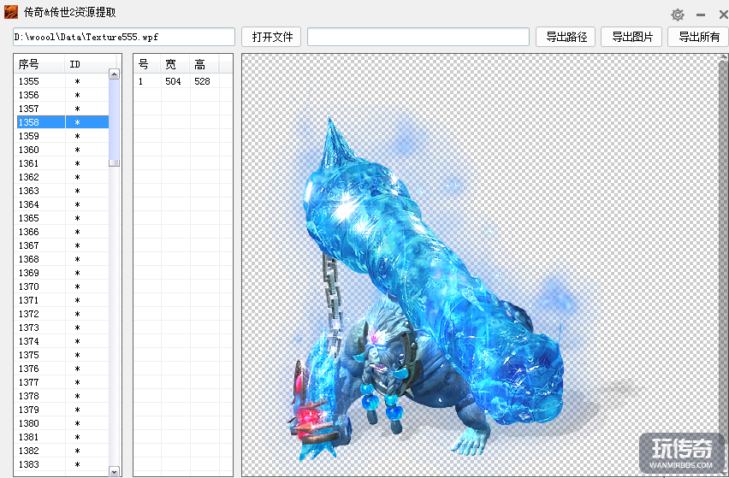This screenshot has height=478, width=729.
Task: Select list row 1361
Action: [x=62, y=163]
